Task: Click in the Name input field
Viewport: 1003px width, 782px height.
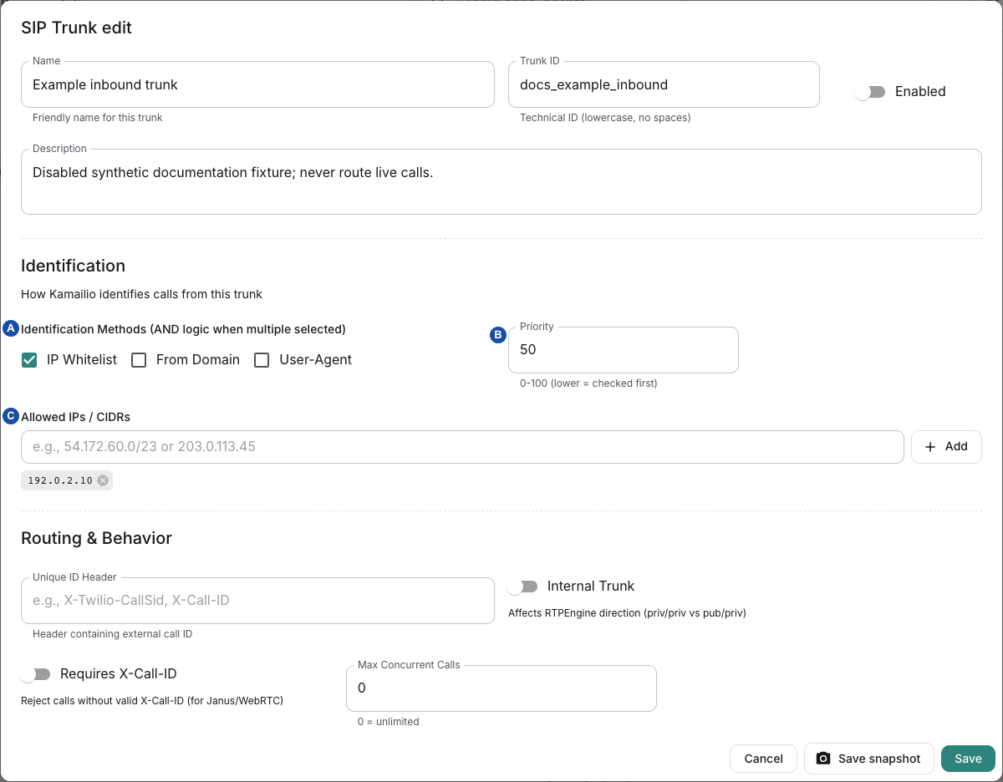Action: [x=257, y=84]
